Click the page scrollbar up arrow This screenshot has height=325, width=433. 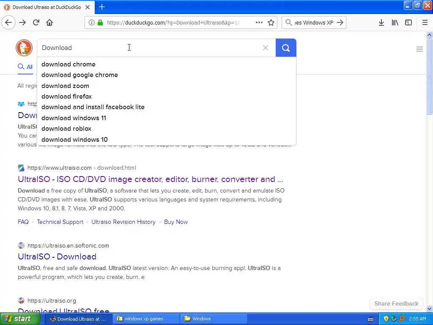(x=429, y=35)
